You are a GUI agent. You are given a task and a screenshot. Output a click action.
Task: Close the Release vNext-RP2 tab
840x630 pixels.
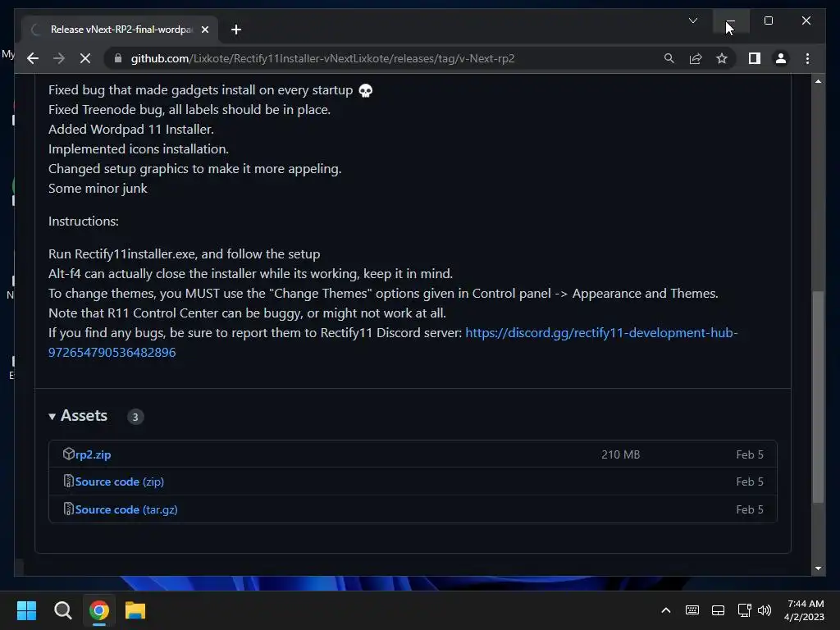click(204, 30)
